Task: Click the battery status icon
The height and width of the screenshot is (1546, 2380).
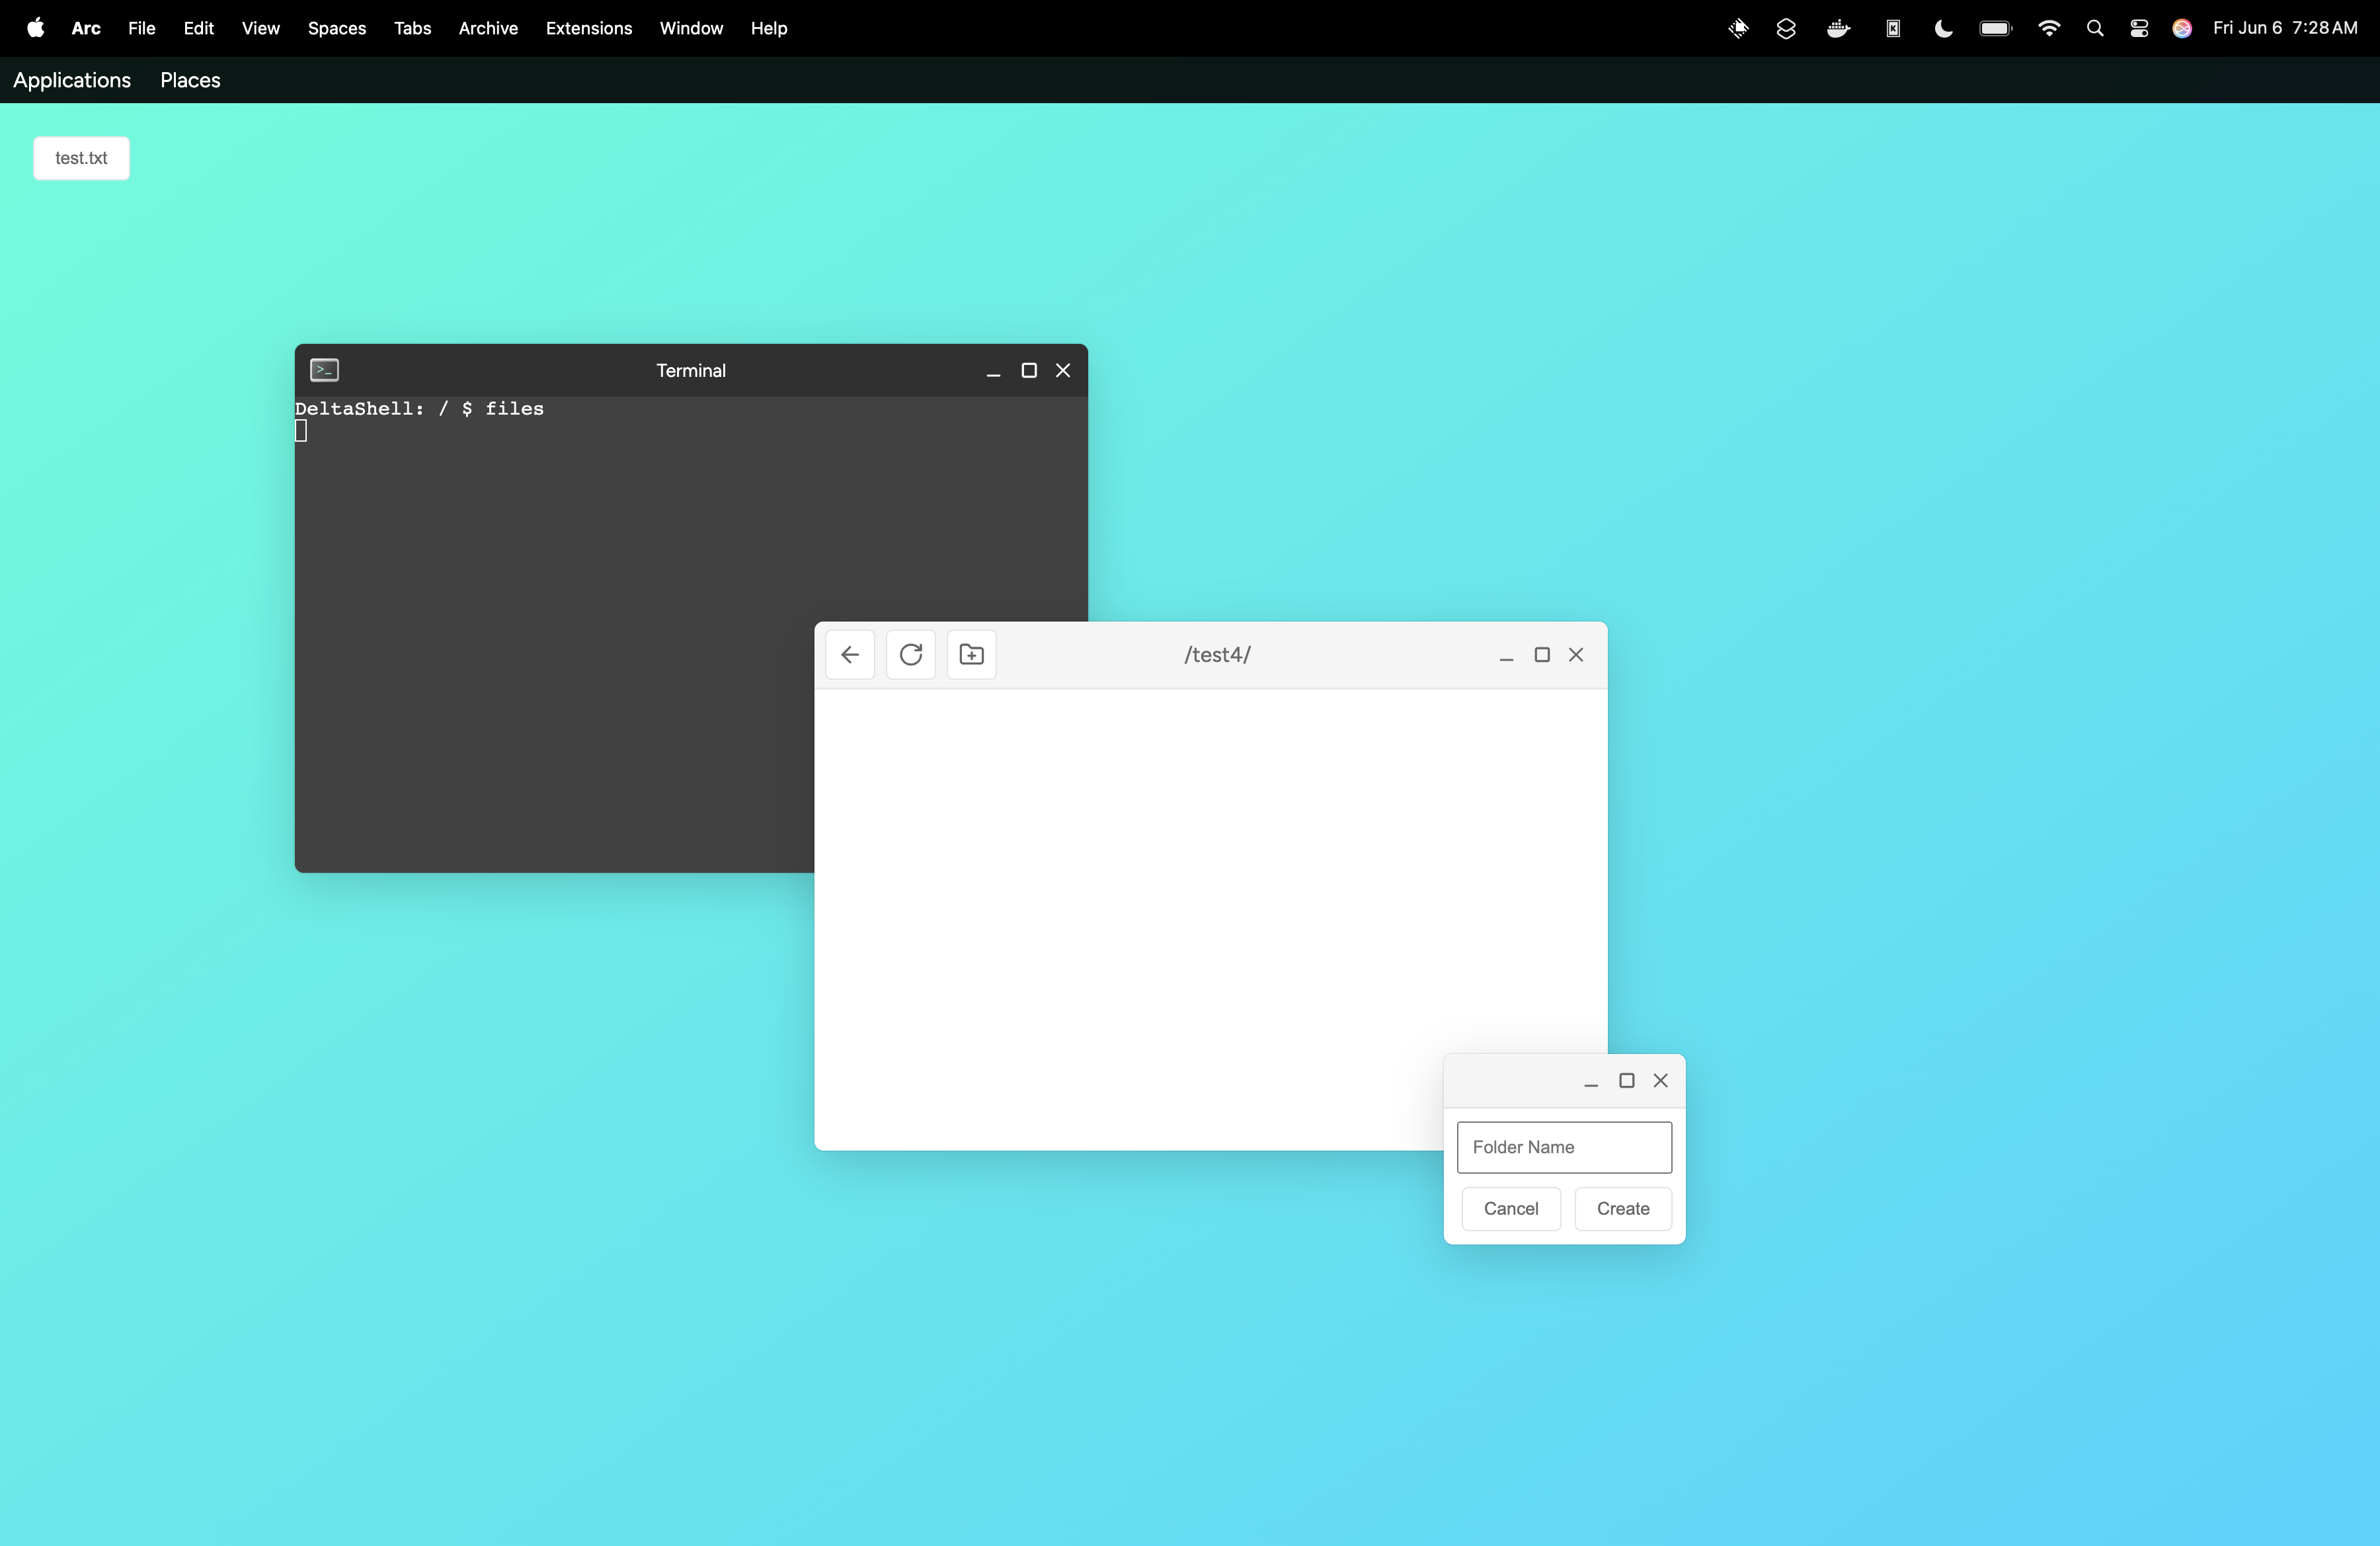Action: 1996,28
